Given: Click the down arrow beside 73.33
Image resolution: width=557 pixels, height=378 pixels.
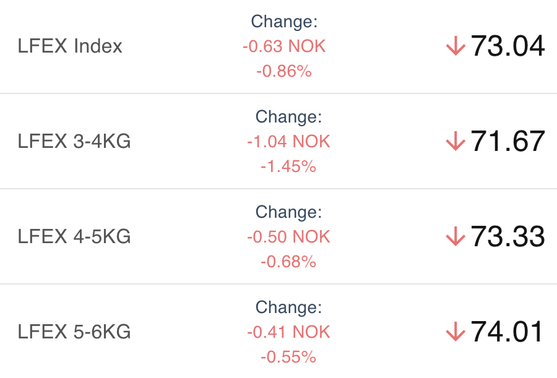Looking at the screenshot, I should tap(455, 236).
